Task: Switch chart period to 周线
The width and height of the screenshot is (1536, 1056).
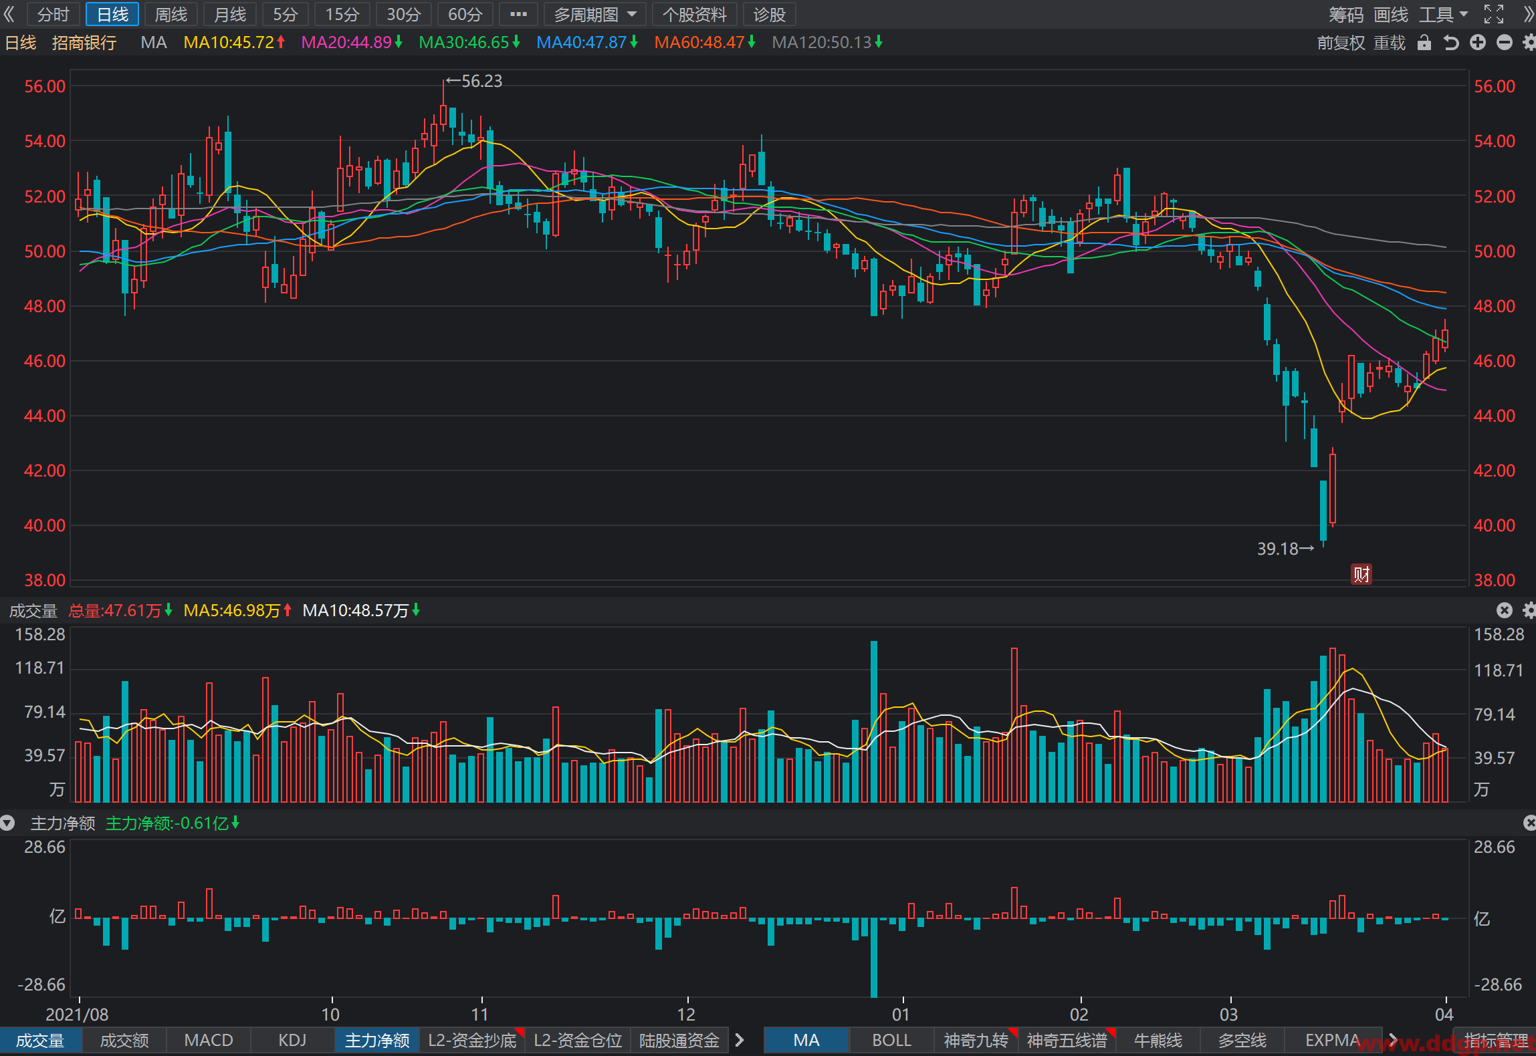Action: tap(171, 14)
